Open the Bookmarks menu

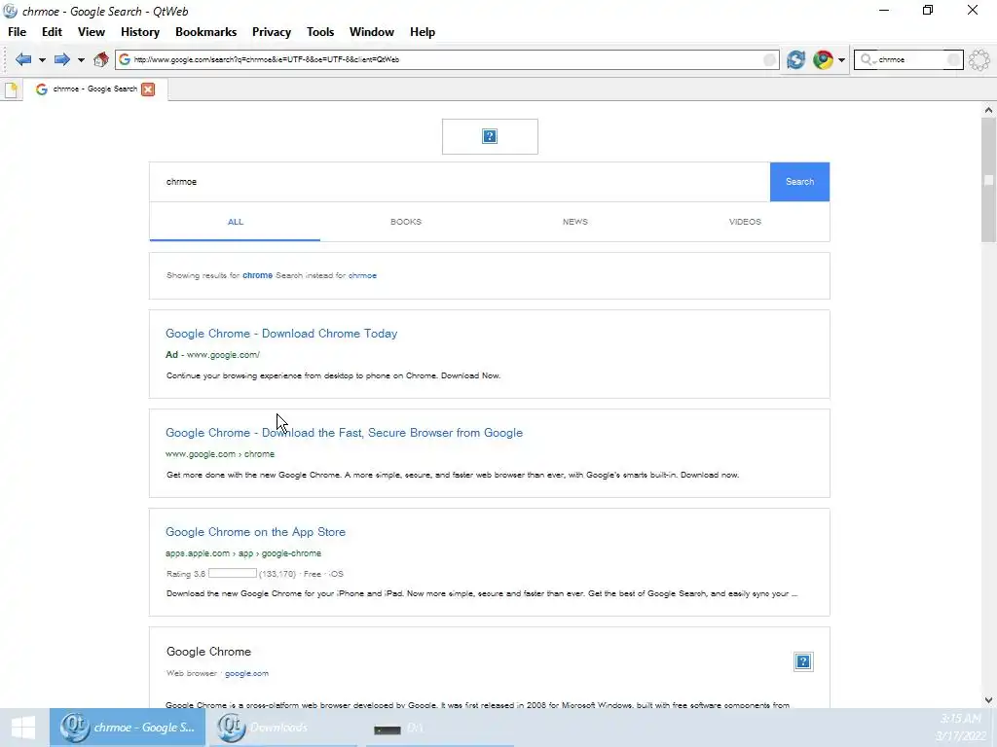coord(206,32)
